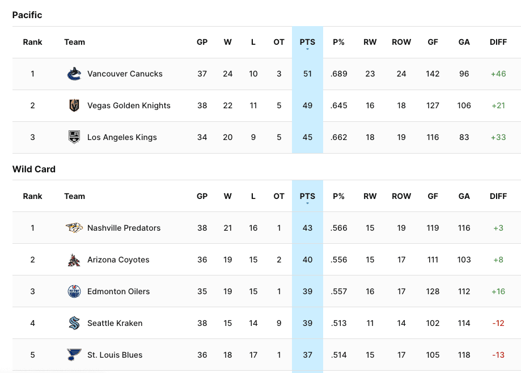Open the Edmonton Oilers team link
Screen dimensions: 521x373
pos(118,291)
